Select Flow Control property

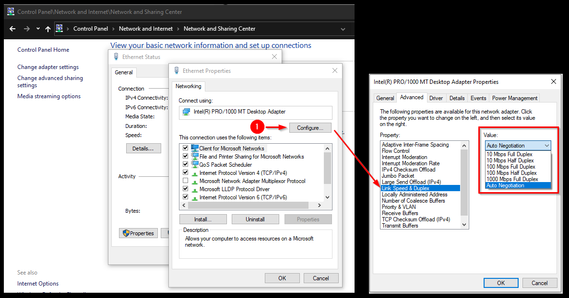[x=420, y=151]
